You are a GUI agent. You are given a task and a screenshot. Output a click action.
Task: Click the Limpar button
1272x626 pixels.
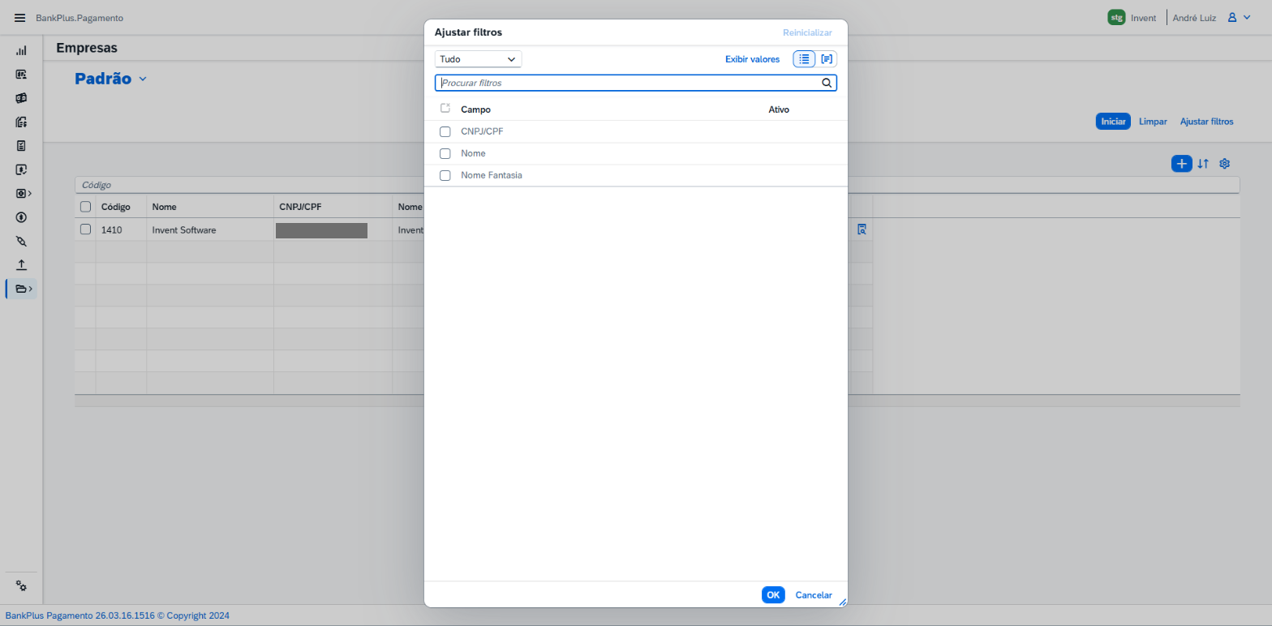[1153, 122]
